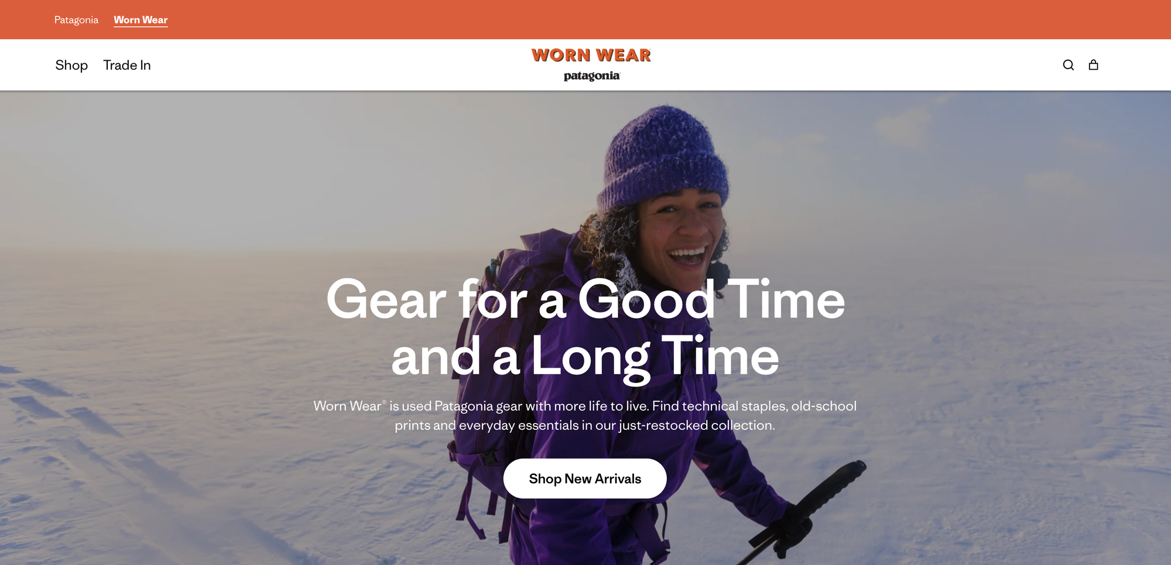Click the woman's purple beanie in photo
The width and height of the screenshot is (1171, 565).
point(665,158)
